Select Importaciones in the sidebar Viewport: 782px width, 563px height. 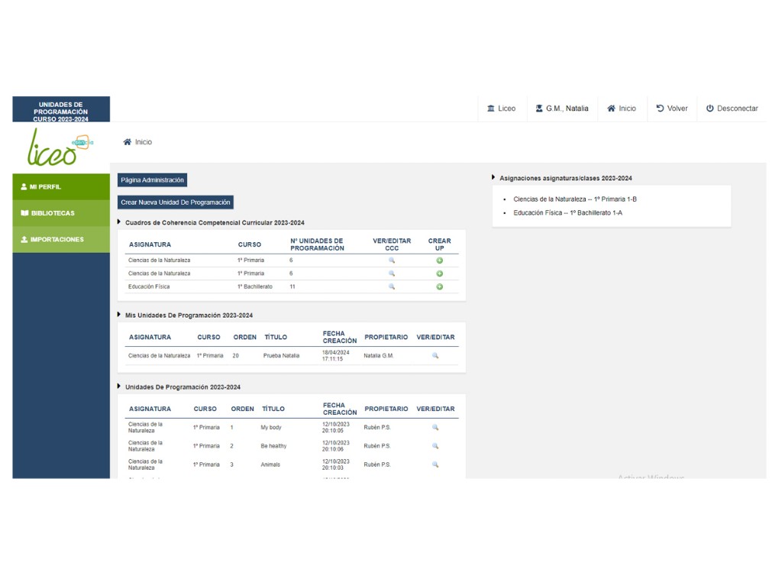[61, 240]
